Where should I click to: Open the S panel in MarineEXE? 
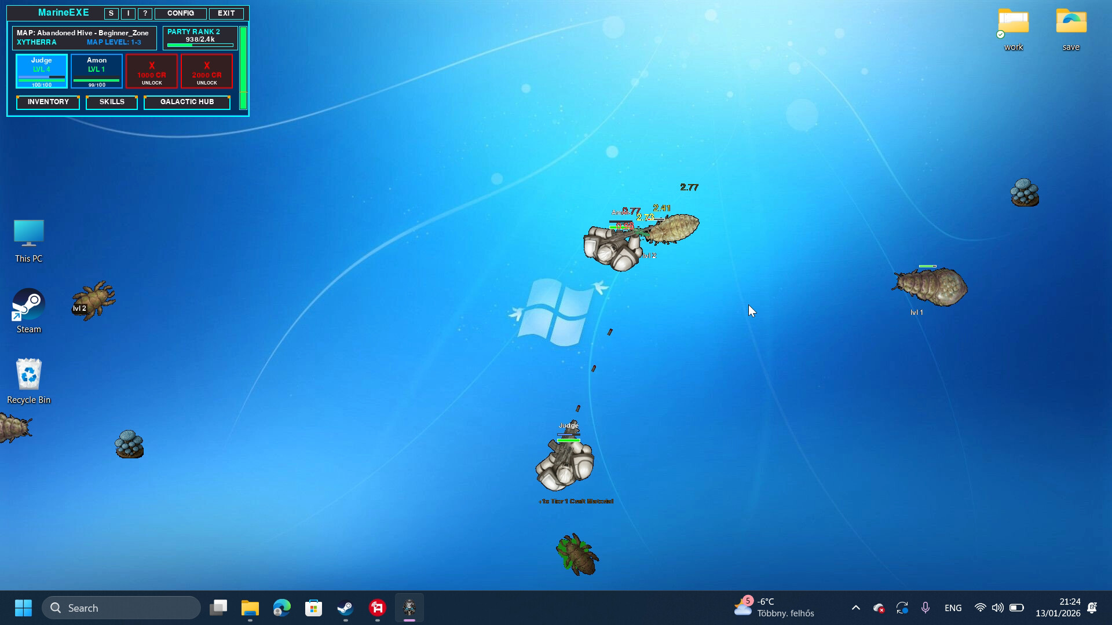coord(111,13)
